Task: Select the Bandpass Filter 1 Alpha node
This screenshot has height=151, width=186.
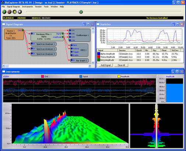Action: (x=47, y=36)
